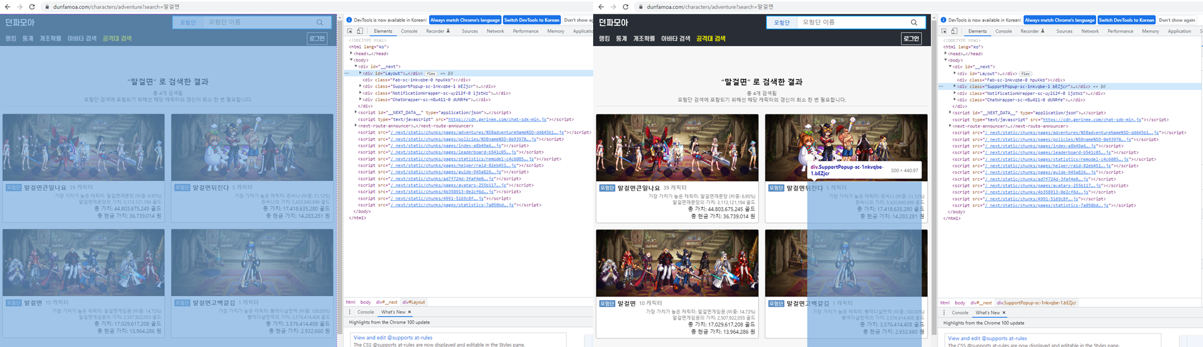Image resolution: width=1203 pixels, height=347 pixels.
Task: Click the 모험단 이름 search field in right window
Action: 852,22
